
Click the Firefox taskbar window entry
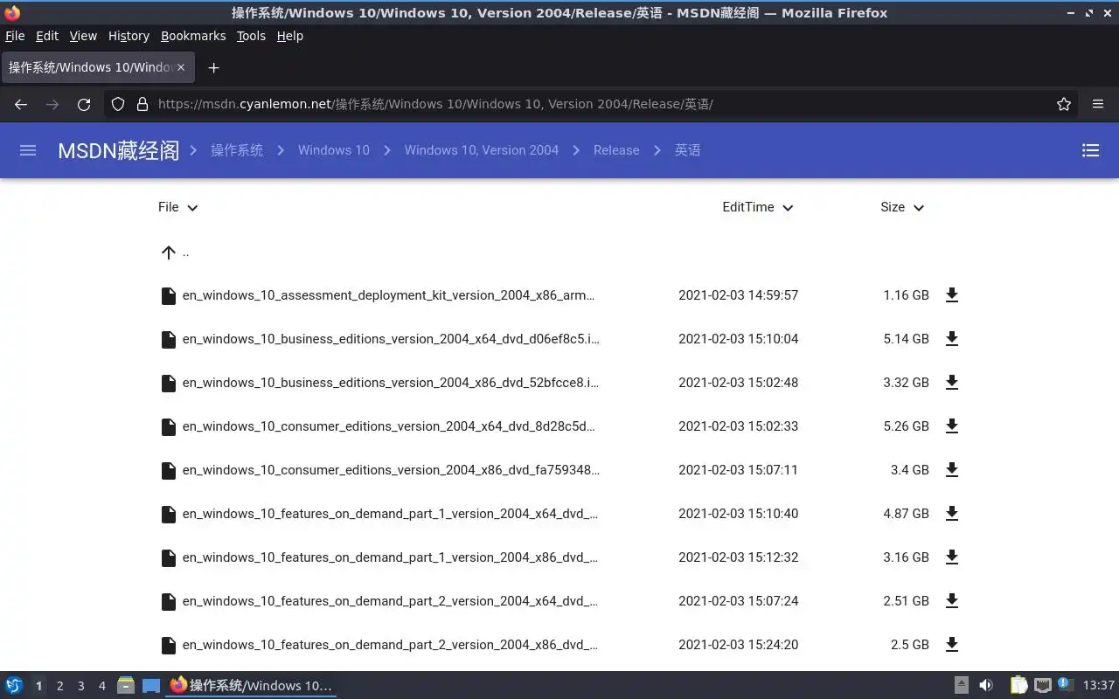click(252, 686)
